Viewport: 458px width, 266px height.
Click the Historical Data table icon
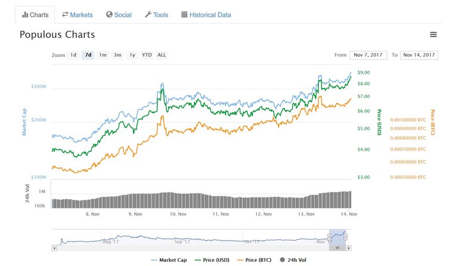point(184,14)
